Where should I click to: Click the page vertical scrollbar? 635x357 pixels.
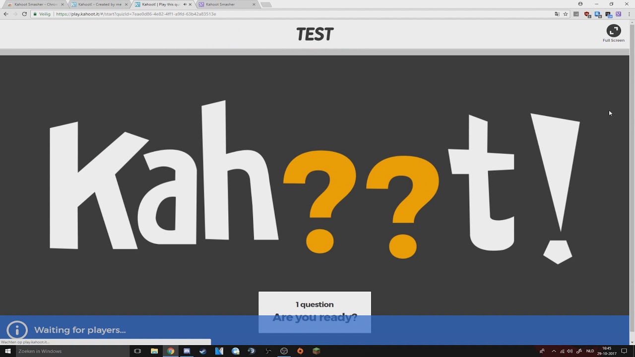[x=632, y=178]
